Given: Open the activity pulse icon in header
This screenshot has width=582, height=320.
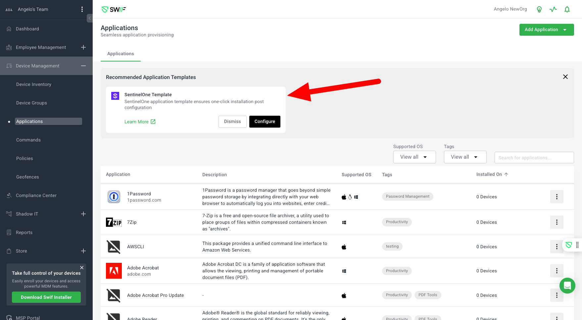Looking at the screenshot, I should click(x=553, y=9).
